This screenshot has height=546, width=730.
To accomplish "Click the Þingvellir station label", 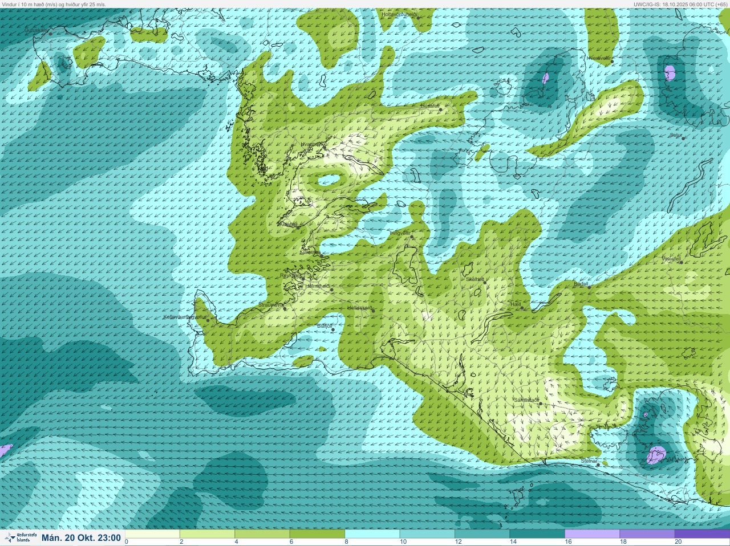I will pyautogui.click(x=400, y=233).
